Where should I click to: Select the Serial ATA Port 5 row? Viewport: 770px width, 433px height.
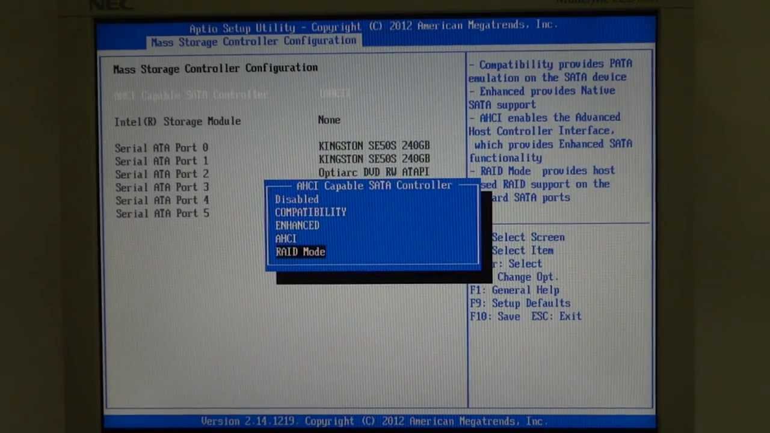pyautogui.click(x=162, y=214)
